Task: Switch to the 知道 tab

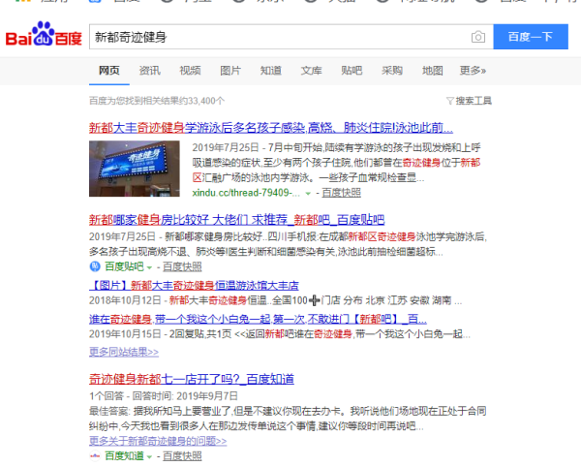Action: pyautogui.click(x=271, y=71)
